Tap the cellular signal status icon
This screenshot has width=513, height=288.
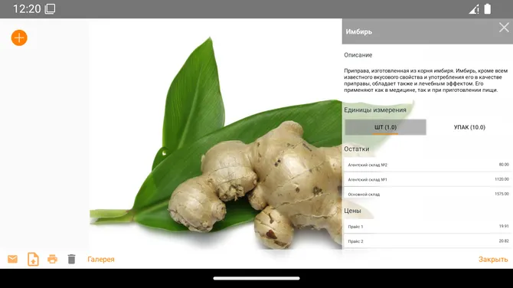tap(474, 9)
